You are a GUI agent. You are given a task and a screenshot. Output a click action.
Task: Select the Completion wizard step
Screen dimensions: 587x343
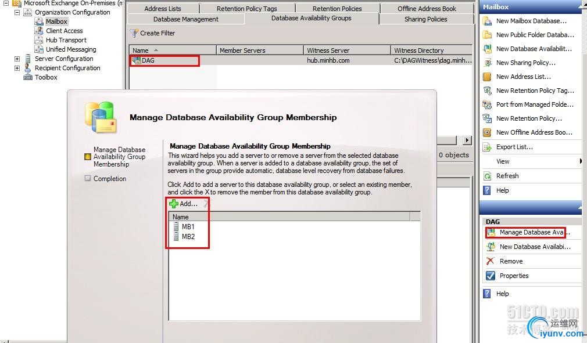click(110, 179)
